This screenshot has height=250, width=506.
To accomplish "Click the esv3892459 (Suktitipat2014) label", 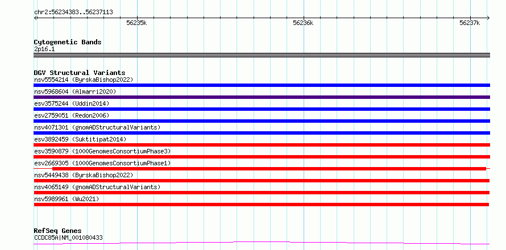I will 80,139.
